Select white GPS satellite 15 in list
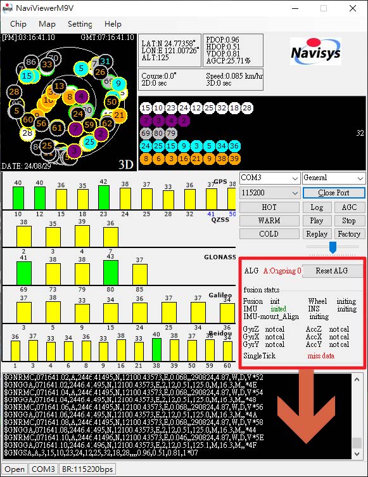Image resolution: width=368 pixels, height=477 pixels. [x=146, y=108]
